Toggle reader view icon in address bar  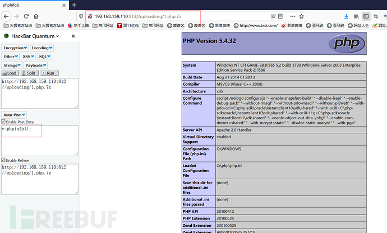(x=280, y=16)
